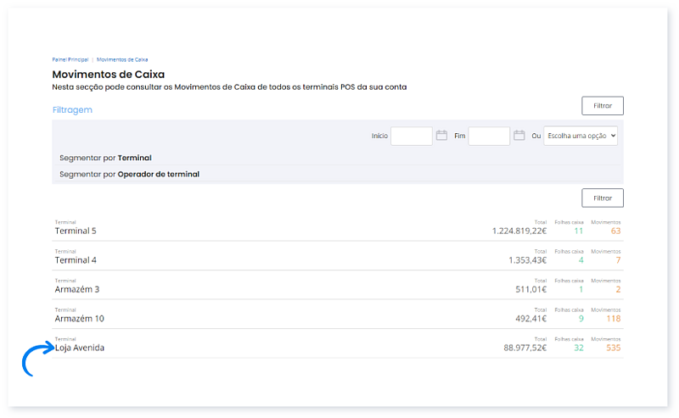Click Armazém 10 movimentos count 118
Screen dimensions: 679x418
click(613, 319)
